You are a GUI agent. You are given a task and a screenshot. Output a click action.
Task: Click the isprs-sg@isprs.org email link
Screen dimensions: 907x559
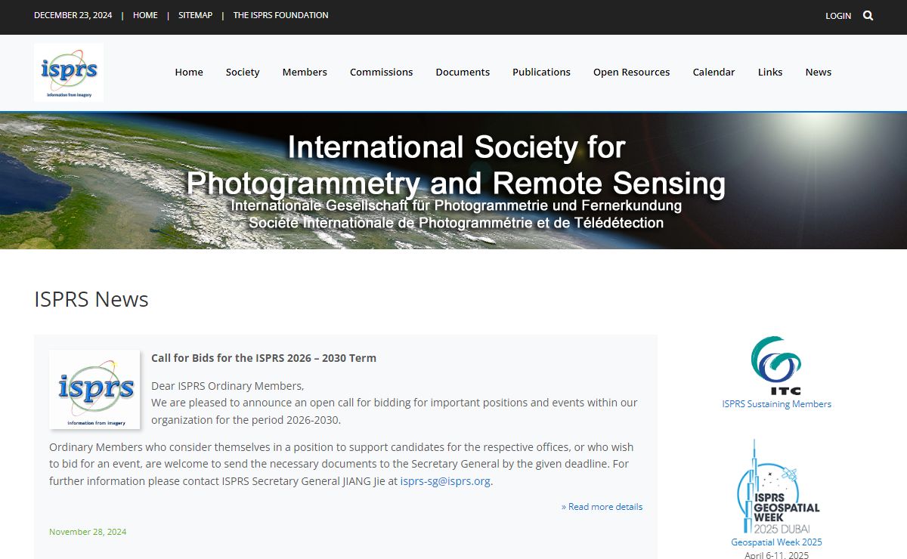tap(445, 481)
